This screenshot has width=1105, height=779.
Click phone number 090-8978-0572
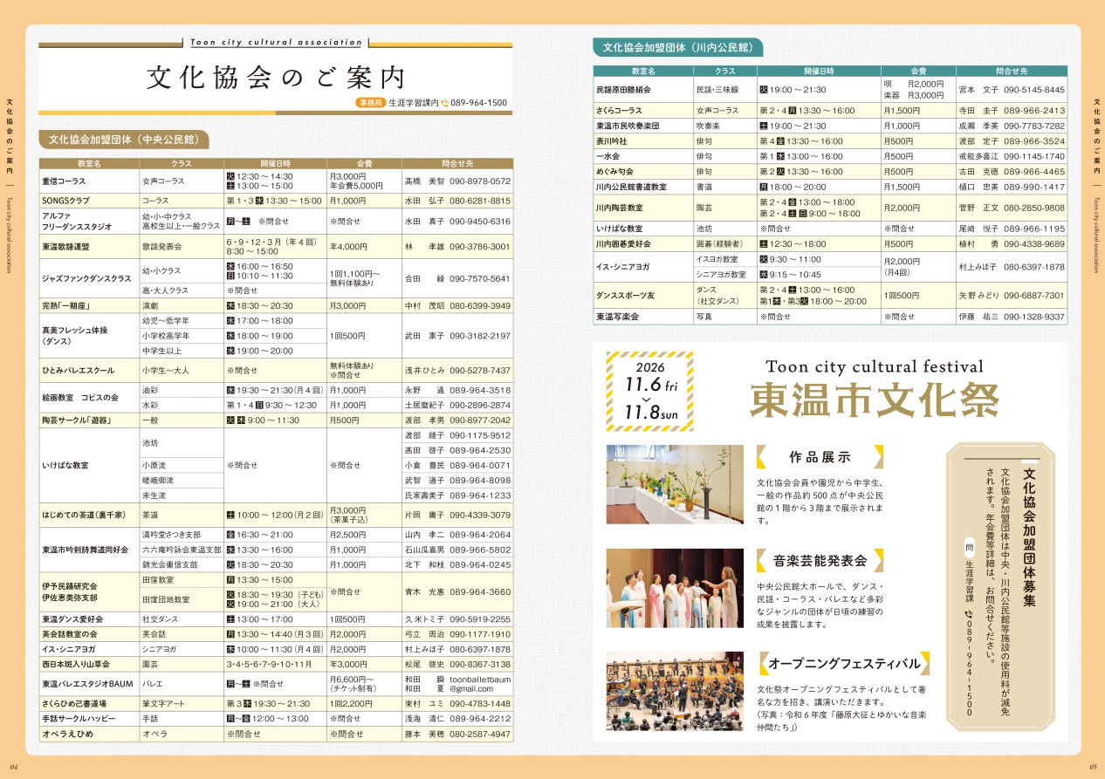click(x=480, y=181)
